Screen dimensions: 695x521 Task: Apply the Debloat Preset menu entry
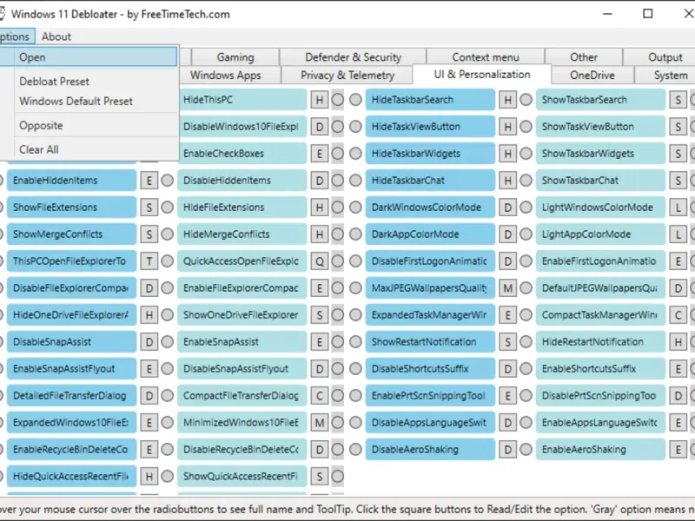tap(89, 82)
